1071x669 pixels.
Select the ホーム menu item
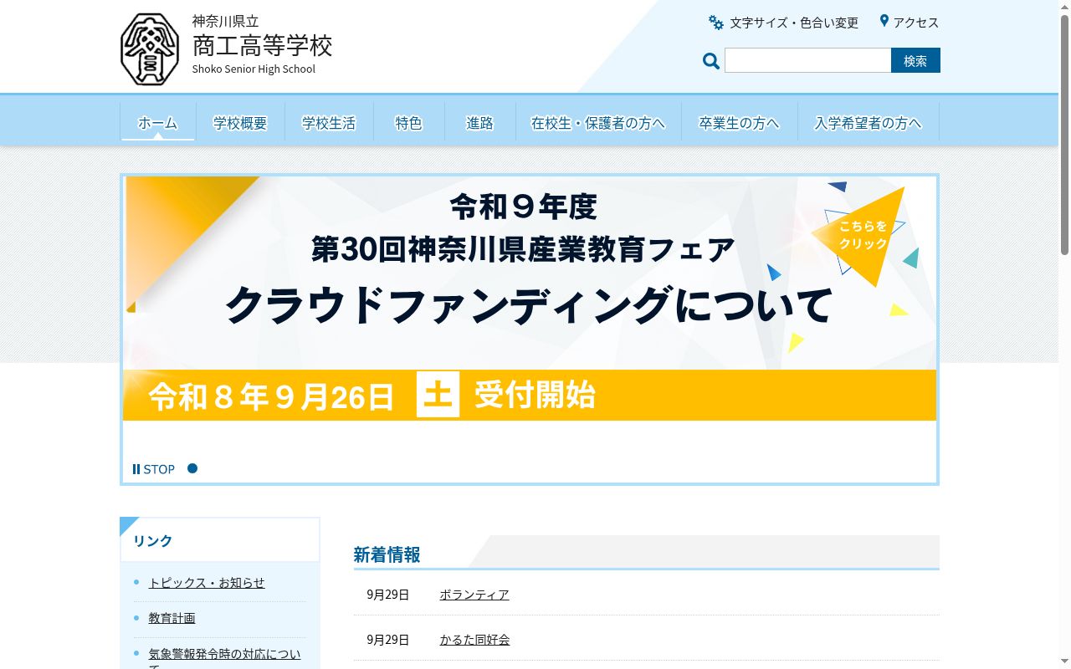pos(157,123)
